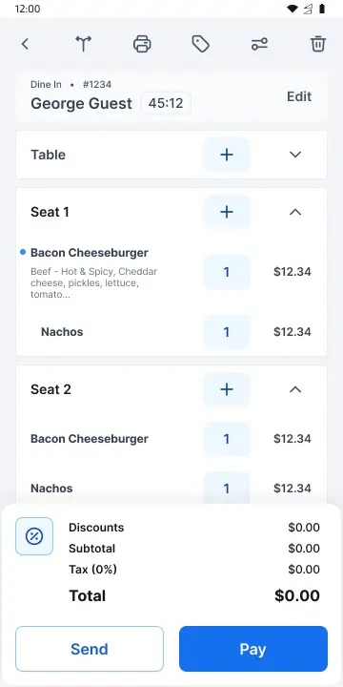Go back using the top-left arrow

pyautogui.click(x=25, y=44)
